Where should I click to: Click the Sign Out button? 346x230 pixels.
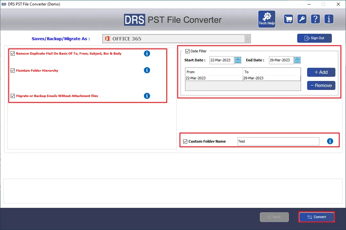pos(315,38)
